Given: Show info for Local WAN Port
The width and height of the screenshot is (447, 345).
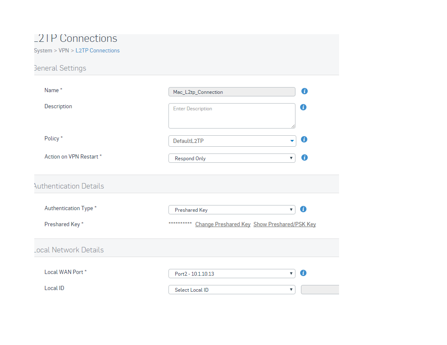Looking at the screenshot, I should click(304, 273).
